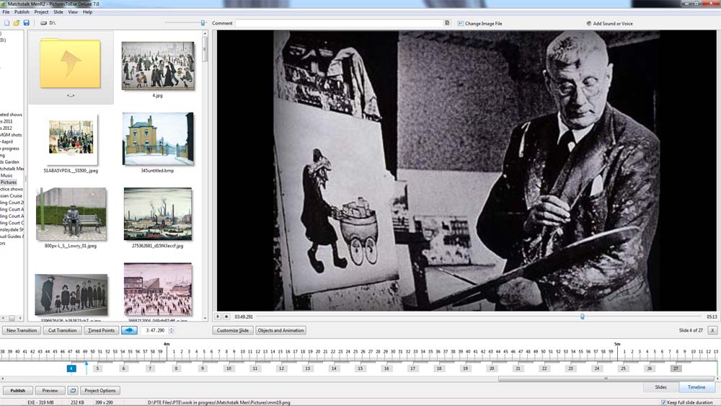
Task: Toggle the audio waveform display button
Action: (129, 330)
